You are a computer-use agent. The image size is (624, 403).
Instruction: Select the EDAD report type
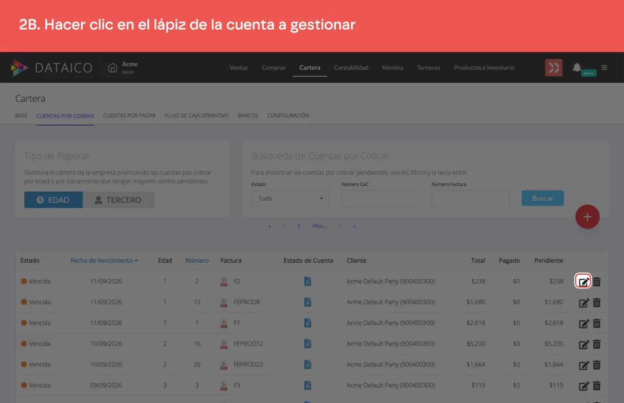coord(54,200)
